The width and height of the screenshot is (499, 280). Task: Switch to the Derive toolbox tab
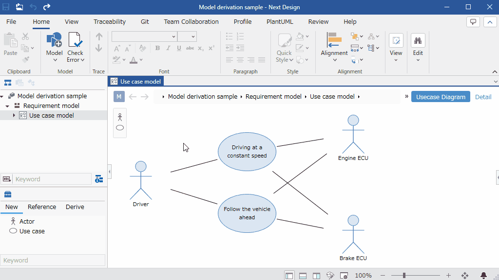tap(75, 207)
